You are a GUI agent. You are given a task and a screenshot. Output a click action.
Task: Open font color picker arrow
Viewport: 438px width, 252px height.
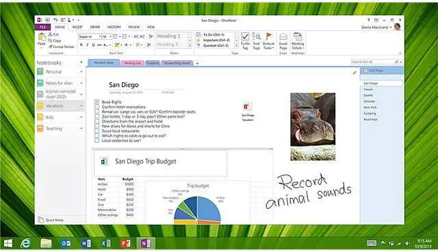(x=131, y=45)
